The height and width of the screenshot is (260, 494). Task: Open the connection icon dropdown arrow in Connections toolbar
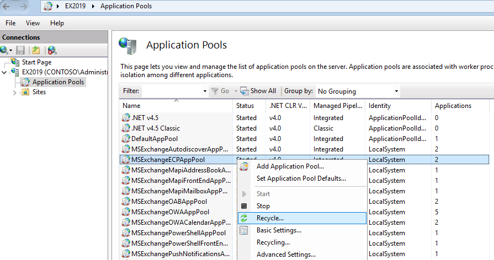pos(10,50)
